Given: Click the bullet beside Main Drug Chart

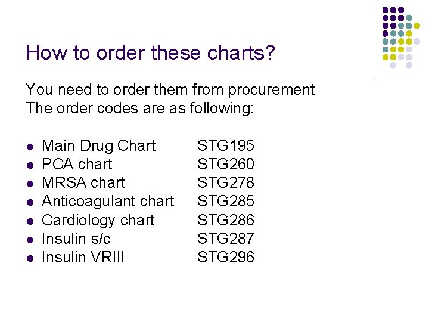Looking at the screenshot, I should (x=30, y=147).
